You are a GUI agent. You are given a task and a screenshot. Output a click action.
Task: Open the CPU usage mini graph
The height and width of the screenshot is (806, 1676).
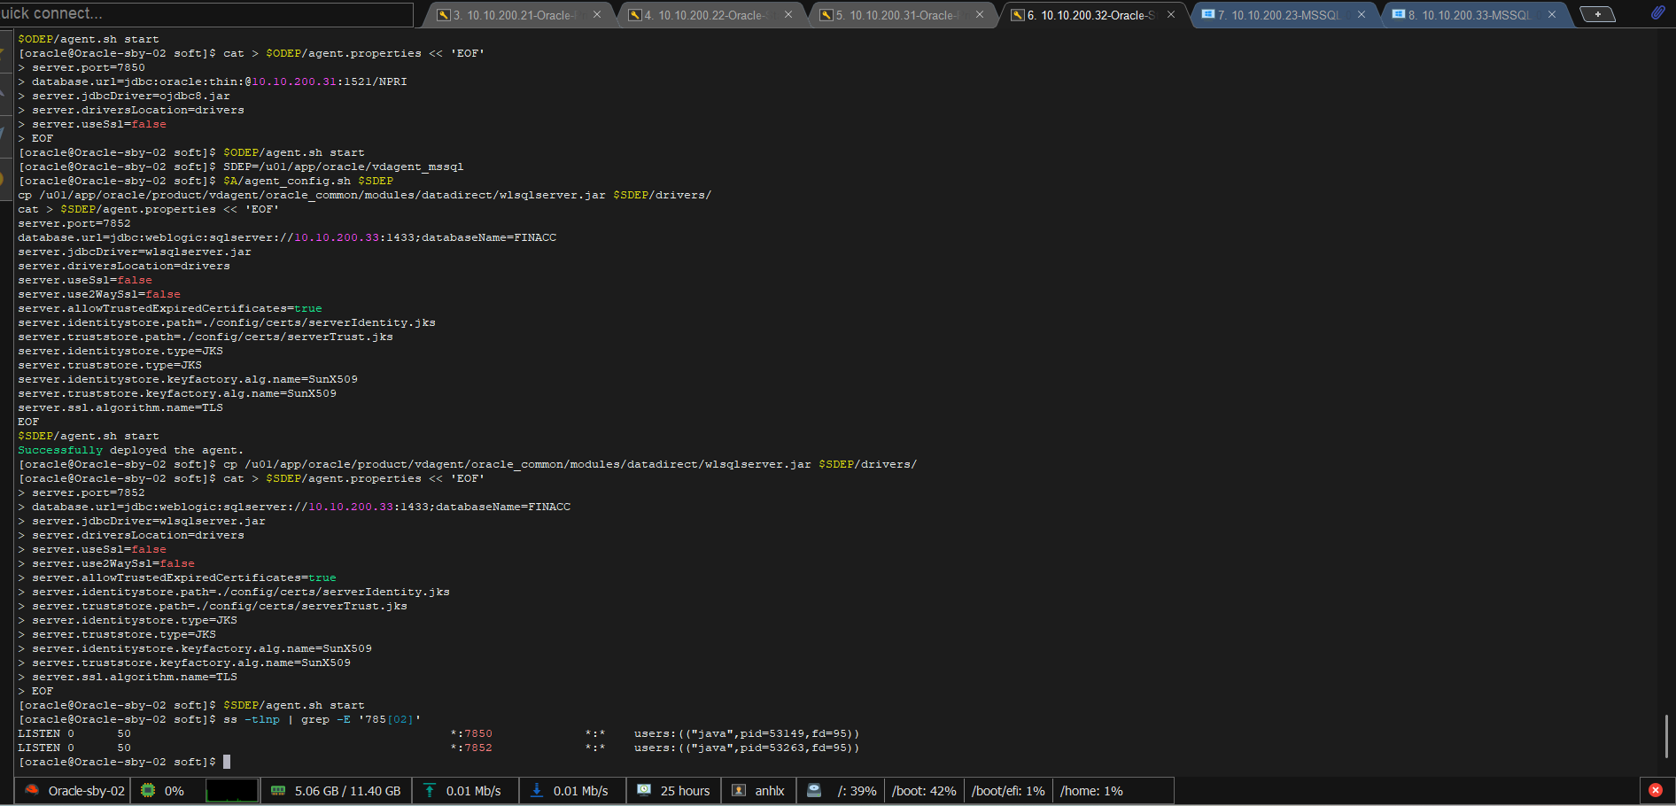coord(232,790)
